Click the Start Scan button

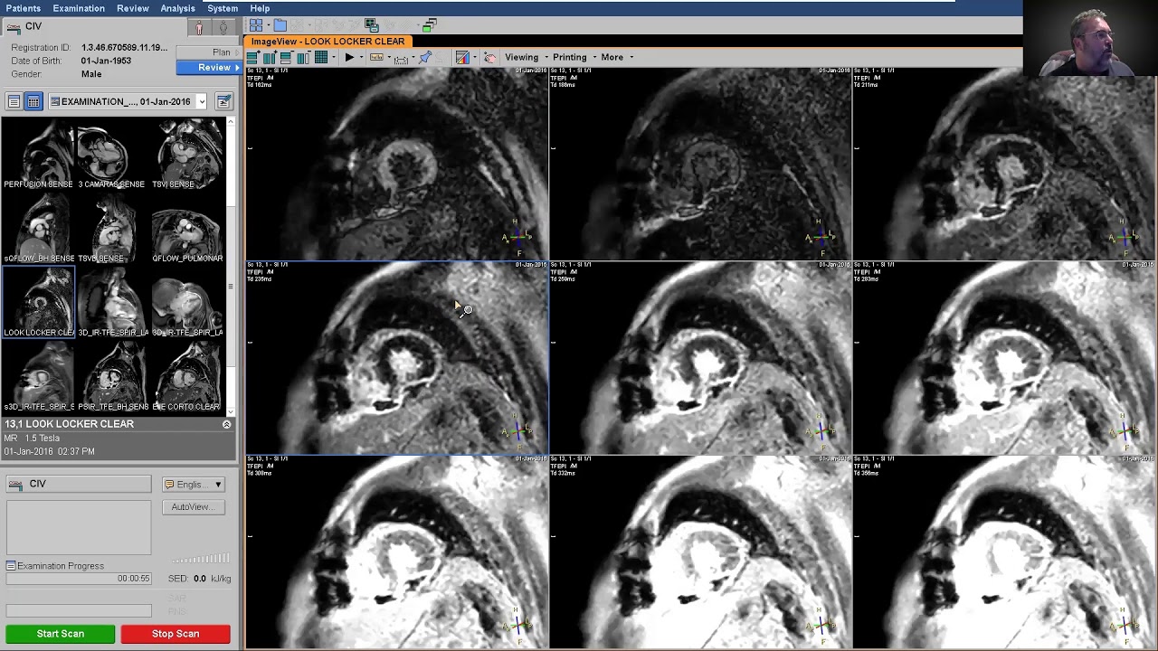coord(61,634)
